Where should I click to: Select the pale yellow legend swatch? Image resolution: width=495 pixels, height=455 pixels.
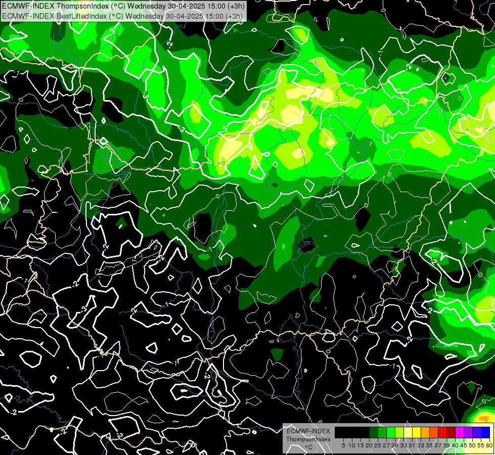coord(408,432)
